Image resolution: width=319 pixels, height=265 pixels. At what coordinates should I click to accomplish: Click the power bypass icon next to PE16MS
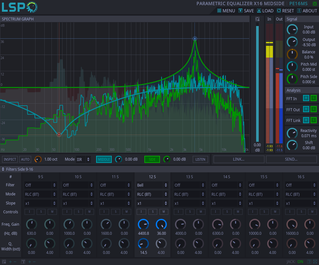(314, 4)
